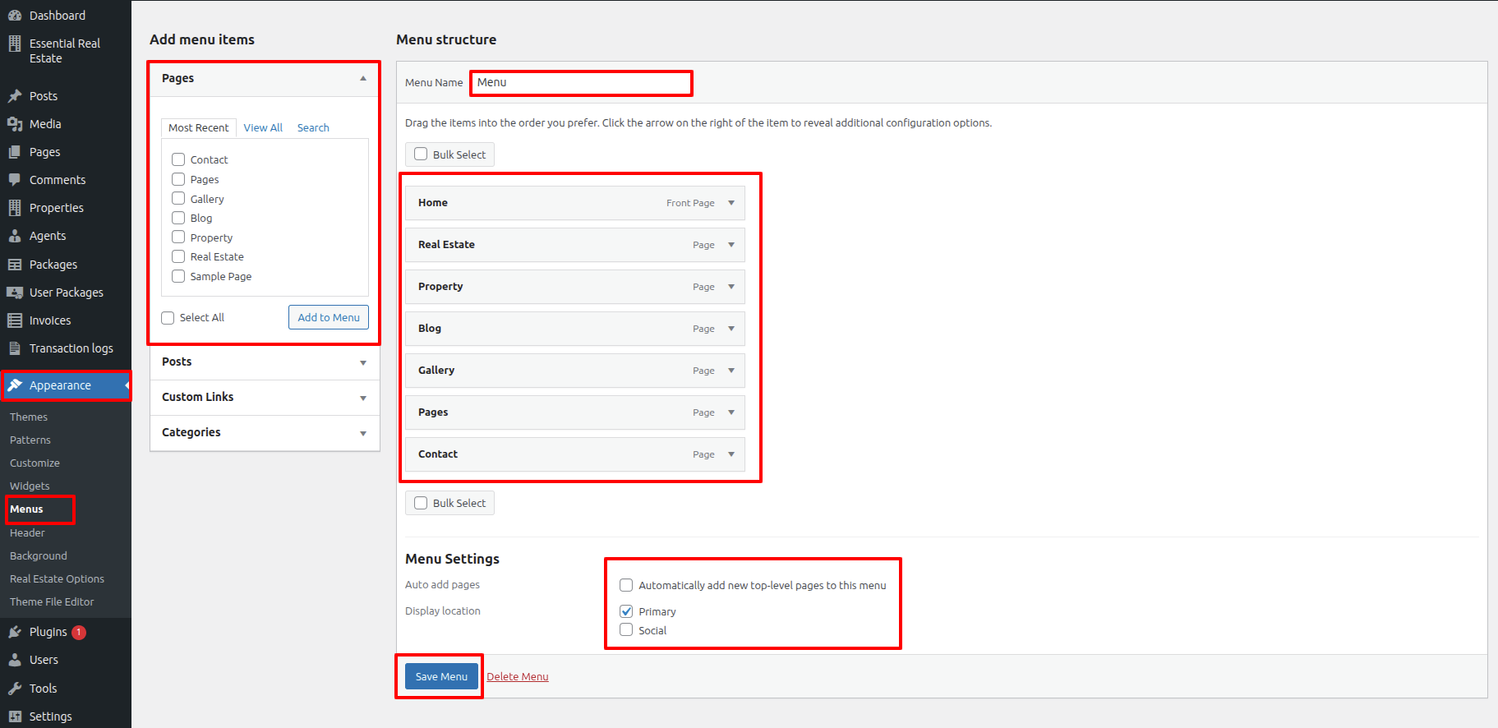This screenshot has width=1498, height=728.
Task: Click the Dashboard gauge icon in sidebar
Action: [x=15, y=16]
